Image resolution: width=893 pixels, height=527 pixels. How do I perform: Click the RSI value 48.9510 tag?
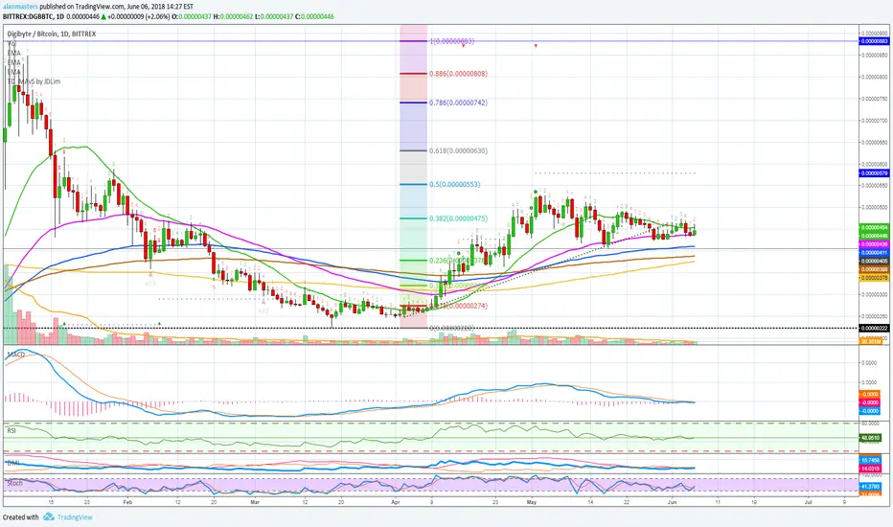pos(870,438)
